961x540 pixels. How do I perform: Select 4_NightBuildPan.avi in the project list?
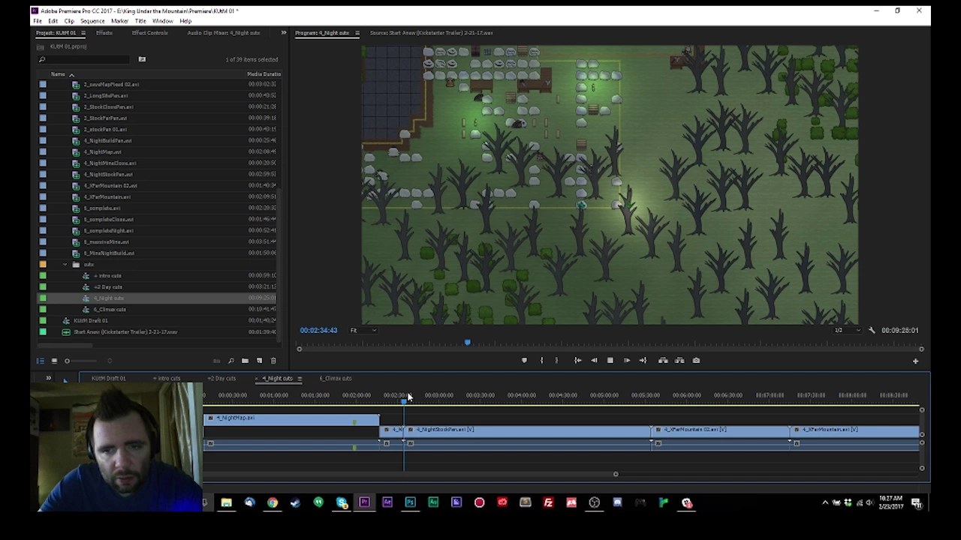[107, 140]
